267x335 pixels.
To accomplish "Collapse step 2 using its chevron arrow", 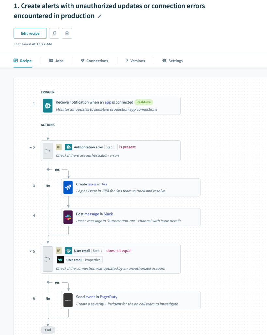I will pyautogui.click(x=30, y=148).
